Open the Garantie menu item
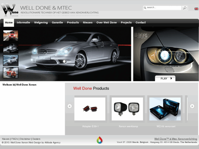The image size is (199, 149). (57, 23)
